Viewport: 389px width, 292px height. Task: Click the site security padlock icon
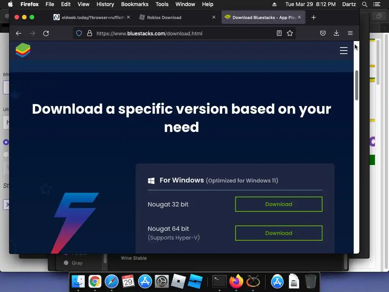click(x=90, y=33)
